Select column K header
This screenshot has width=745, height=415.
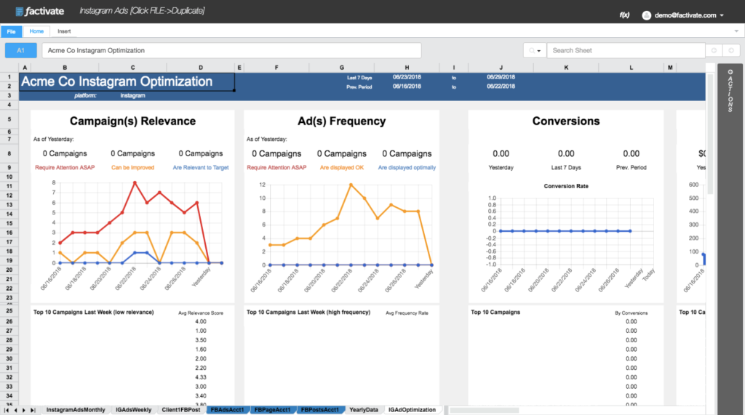tap(566, 68)
